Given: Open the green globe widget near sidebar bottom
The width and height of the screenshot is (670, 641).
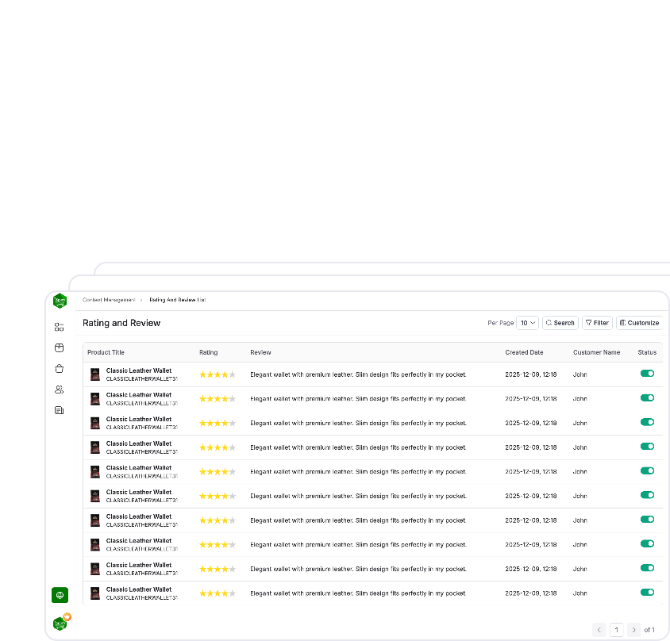Looking at the screenshot, I should [x=60, y=594].
